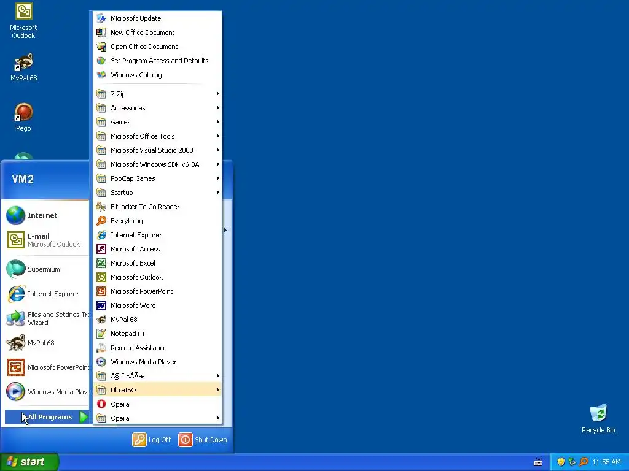Launch Notepad++

pos(157,334)
